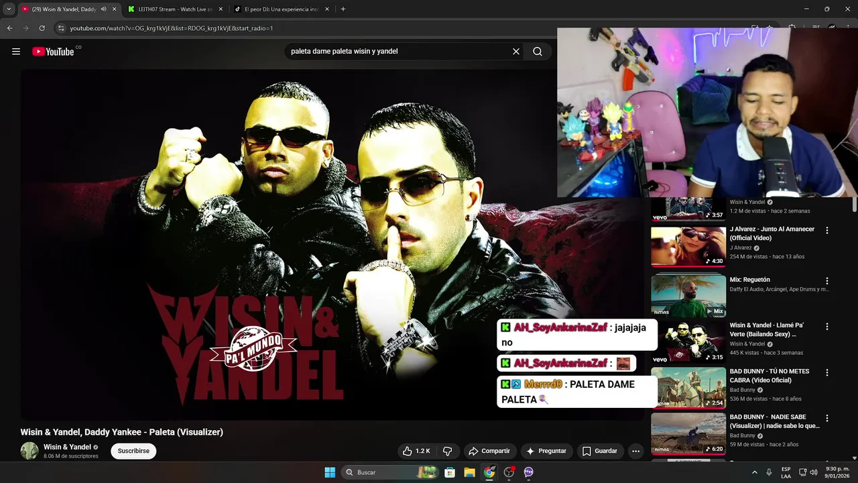Viewport: 858px width, 483px height.
Task: Open OBS Studio from taskbar
Action: [x=509, y=472]
